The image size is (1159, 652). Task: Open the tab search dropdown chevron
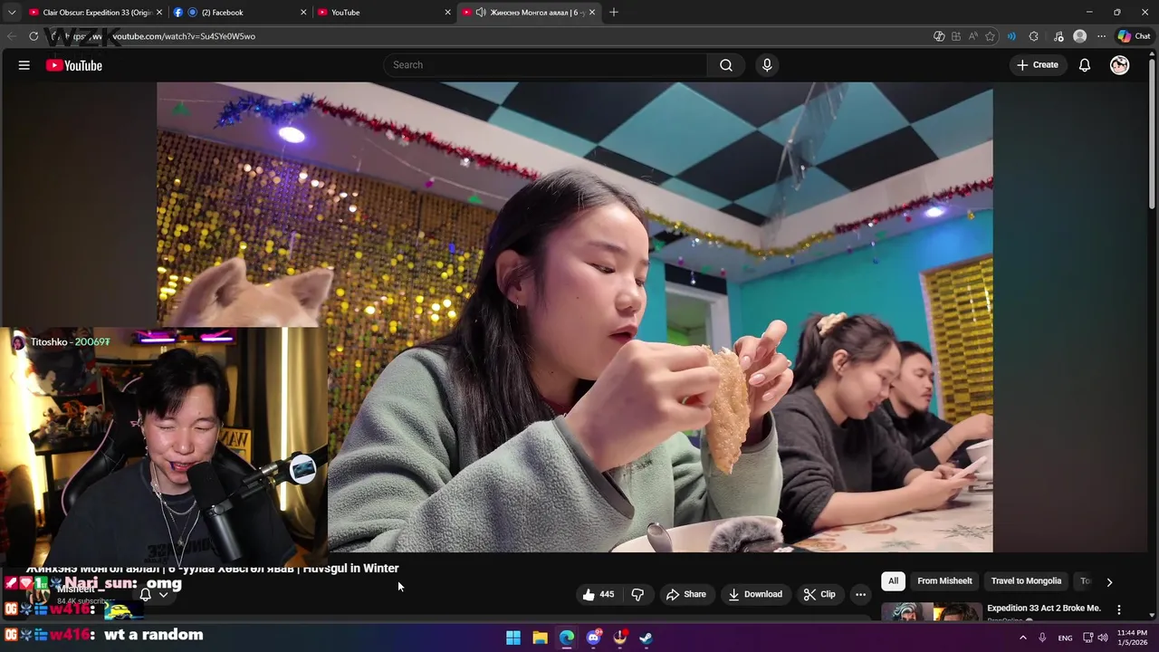[x=12, y=12]
